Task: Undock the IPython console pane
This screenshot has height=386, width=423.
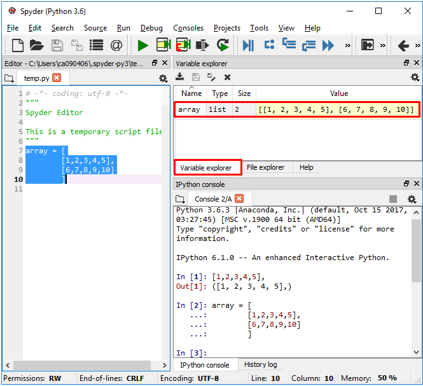Action: click(x=406, y=184)
